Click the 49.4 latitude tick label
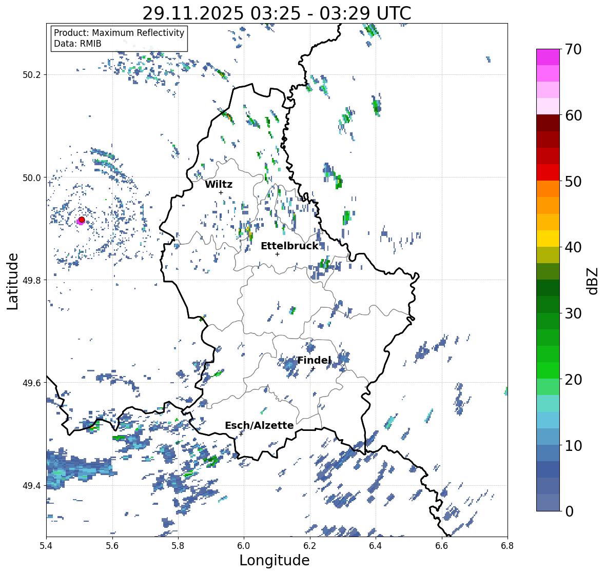Viewport: 605px width, 573px height. 32,486
